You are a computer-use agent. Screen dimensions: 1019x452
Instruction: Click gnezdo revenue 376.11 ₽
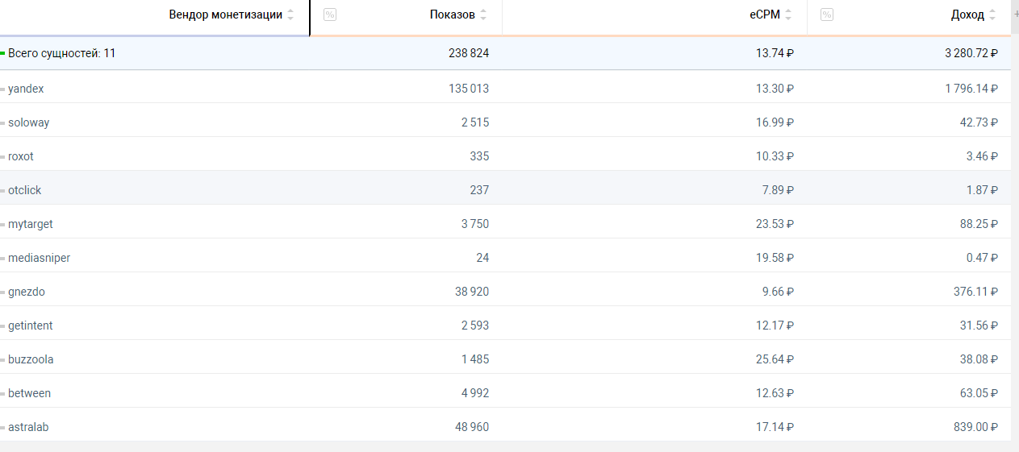coord(975,292)
